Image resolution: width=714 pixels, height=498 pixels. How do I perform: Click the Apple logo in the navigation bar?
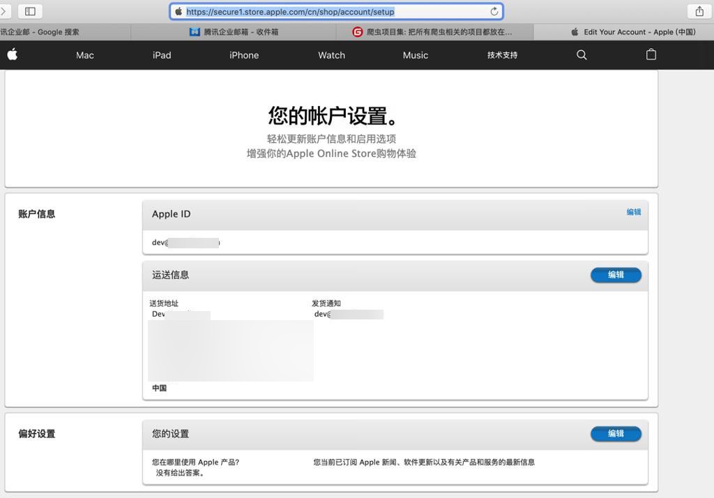[x=13, y=54]
